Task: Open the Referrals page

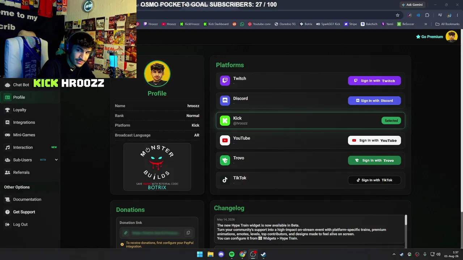Action: pyautogui.click(x=21, y=173)
